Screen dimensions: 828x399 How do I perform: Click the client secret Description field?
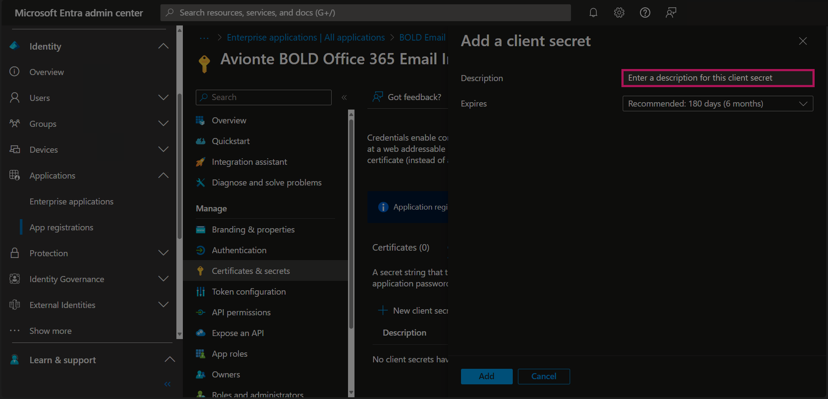[718, 78]
